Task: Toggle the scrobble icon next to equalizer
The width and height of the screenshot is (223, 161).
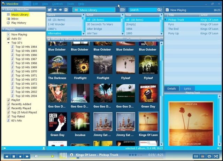Action: (x=203, y=156)
